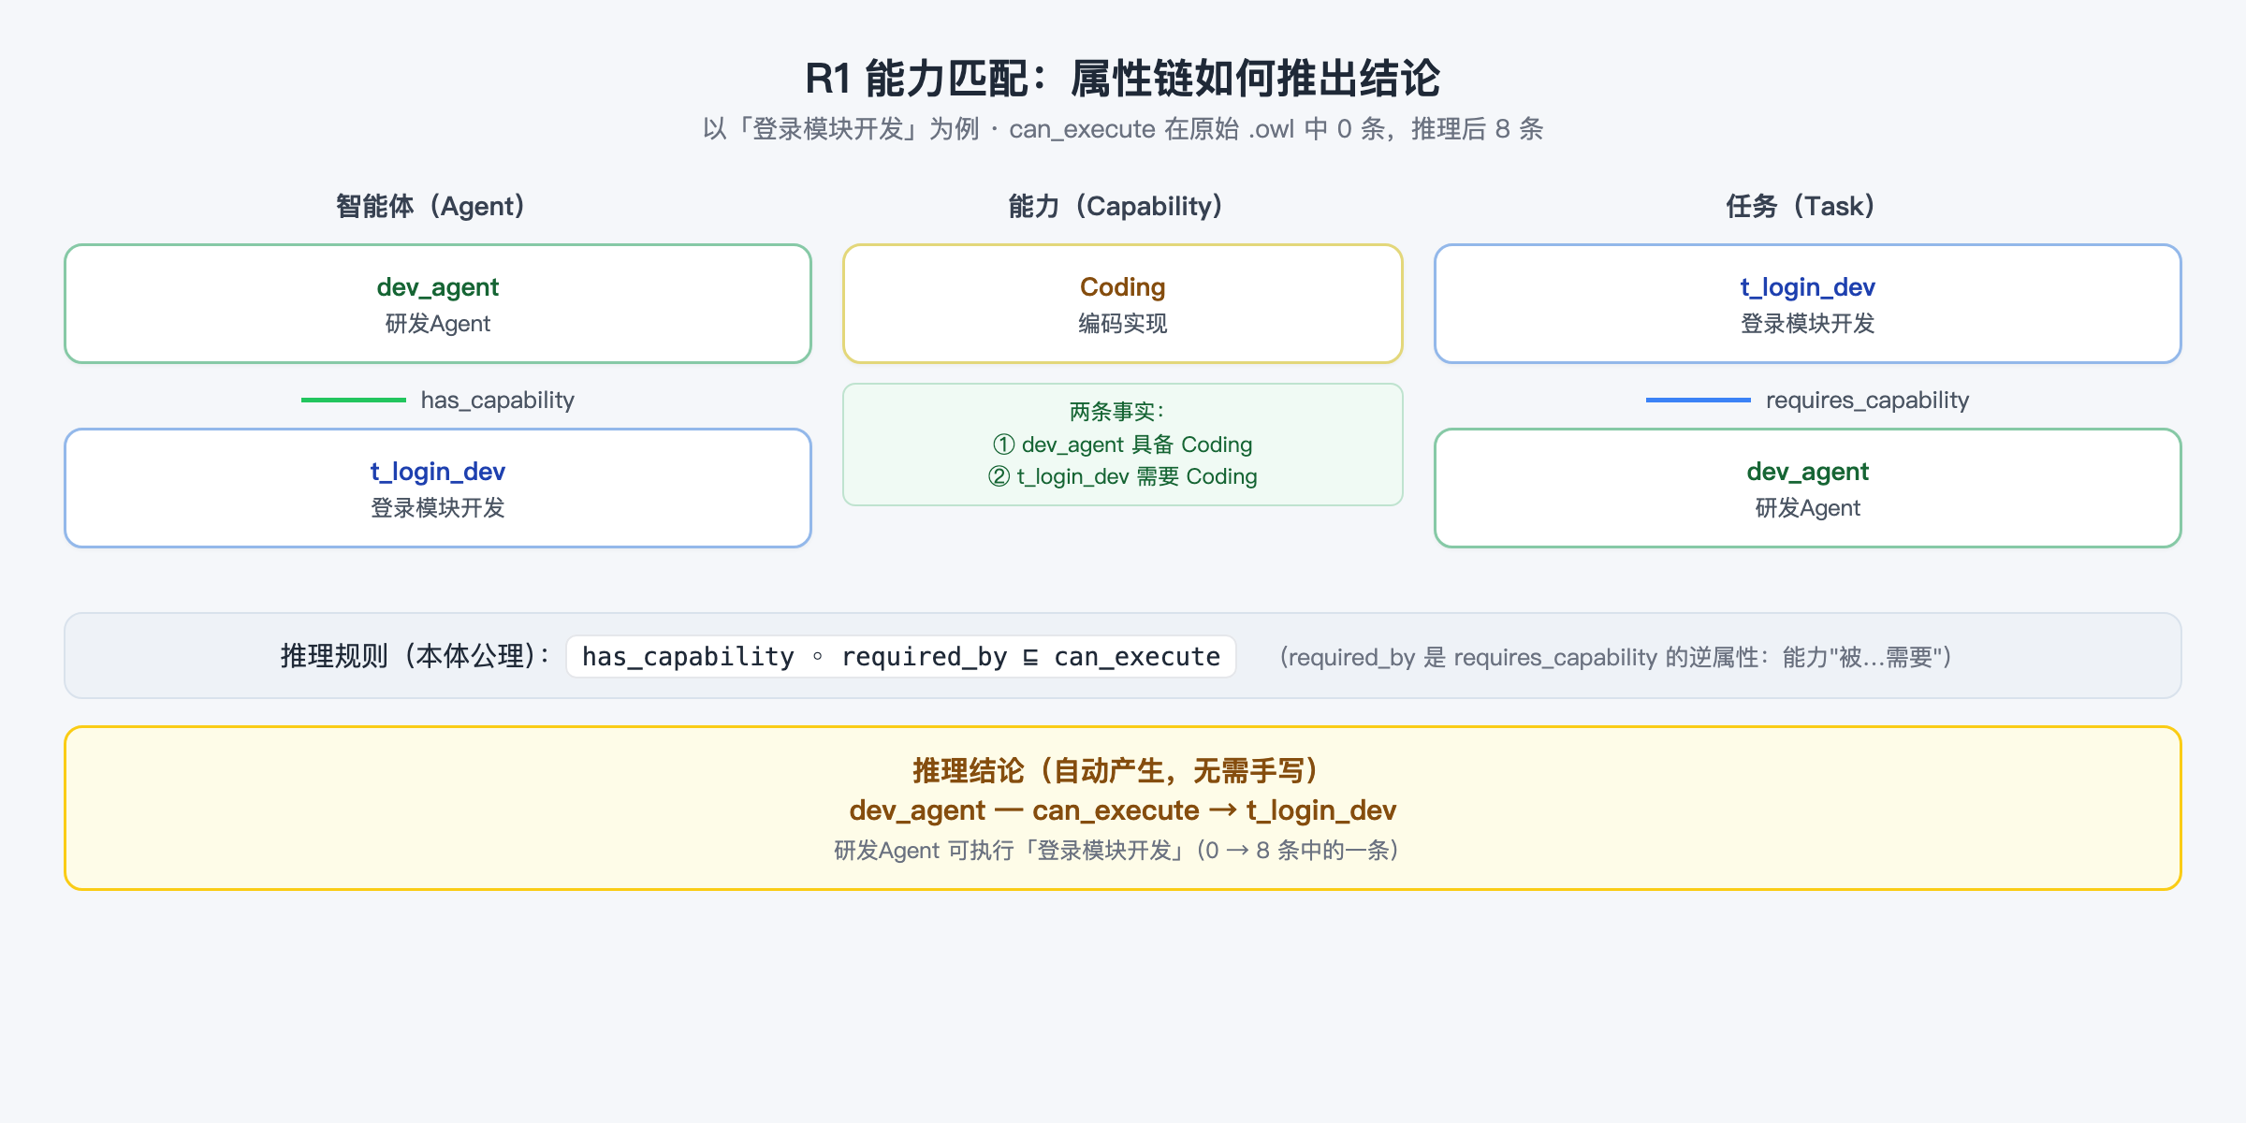Click the note '研发Agent 可执行「登录模块开发」'
Screen dimensions: 2246x1123
click(x=1014, y=851)
